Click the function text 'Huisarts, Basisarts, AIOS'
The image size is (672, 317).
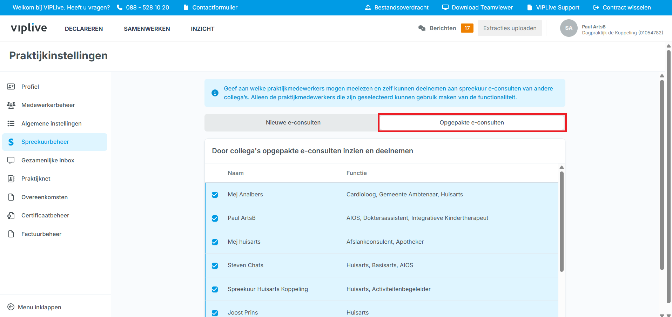click(380, 265)
